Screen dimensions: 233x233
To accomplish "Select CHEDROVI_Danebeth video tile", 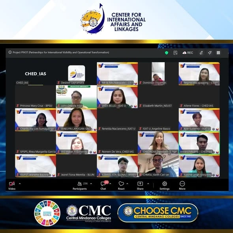I will point(158,143).
